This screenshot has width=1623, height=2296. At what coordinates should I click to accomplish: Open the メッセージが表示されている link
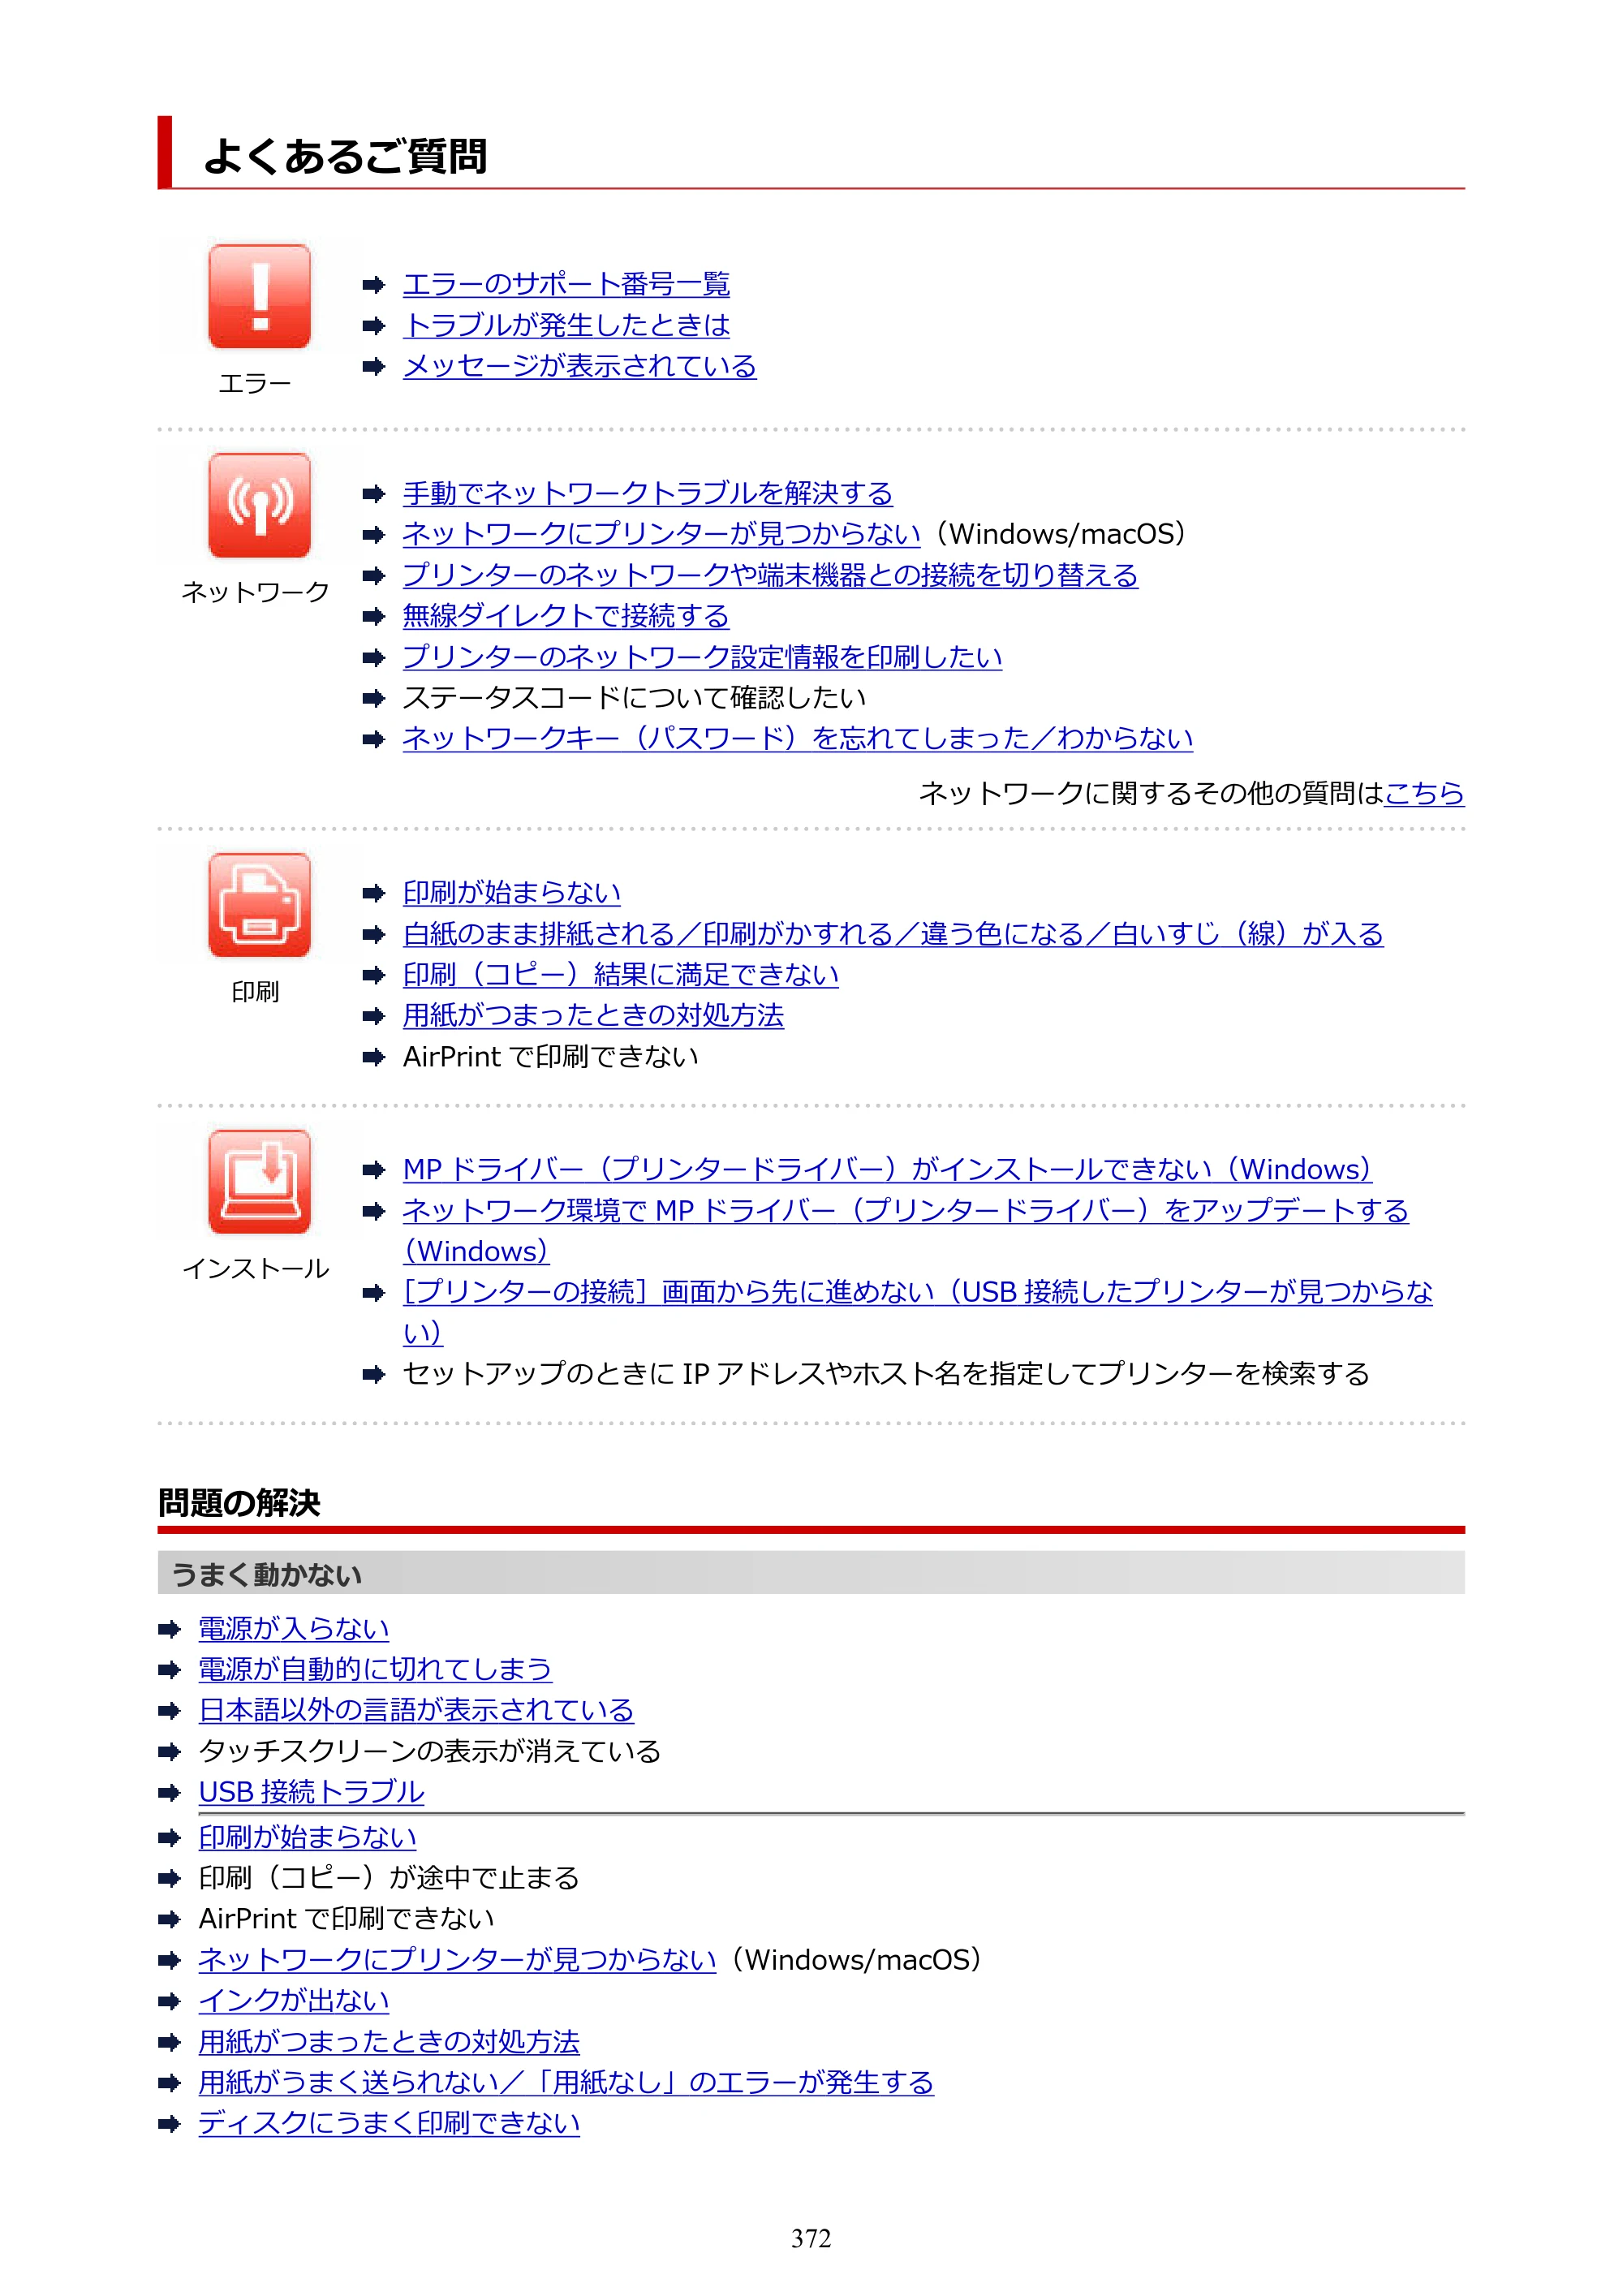(x=579, y=366)
